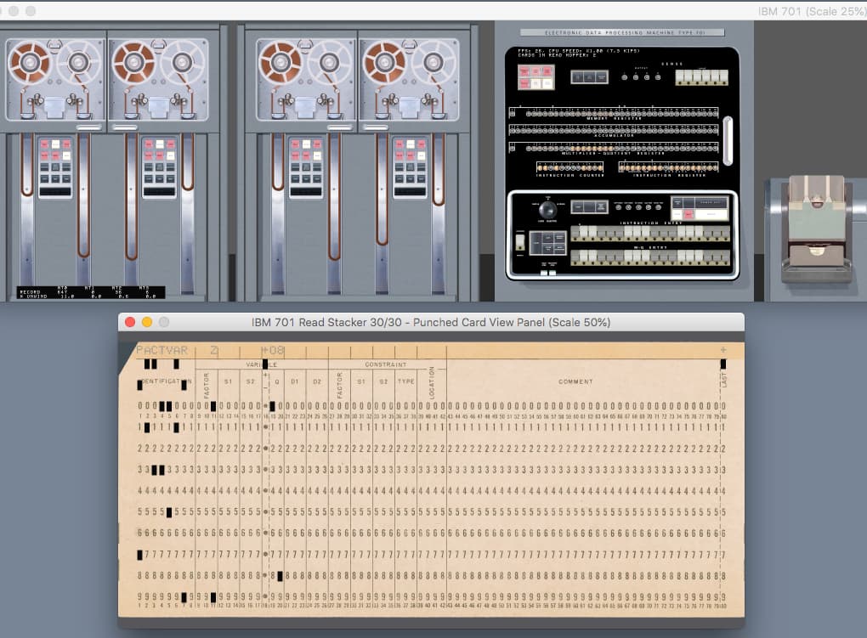Click 'LOCATION' column label on card

pyautogui.click(x=431, y=382)
